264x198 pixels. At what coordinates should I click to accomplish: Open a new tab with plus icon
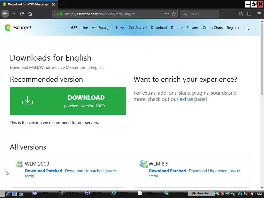point(62,4)
